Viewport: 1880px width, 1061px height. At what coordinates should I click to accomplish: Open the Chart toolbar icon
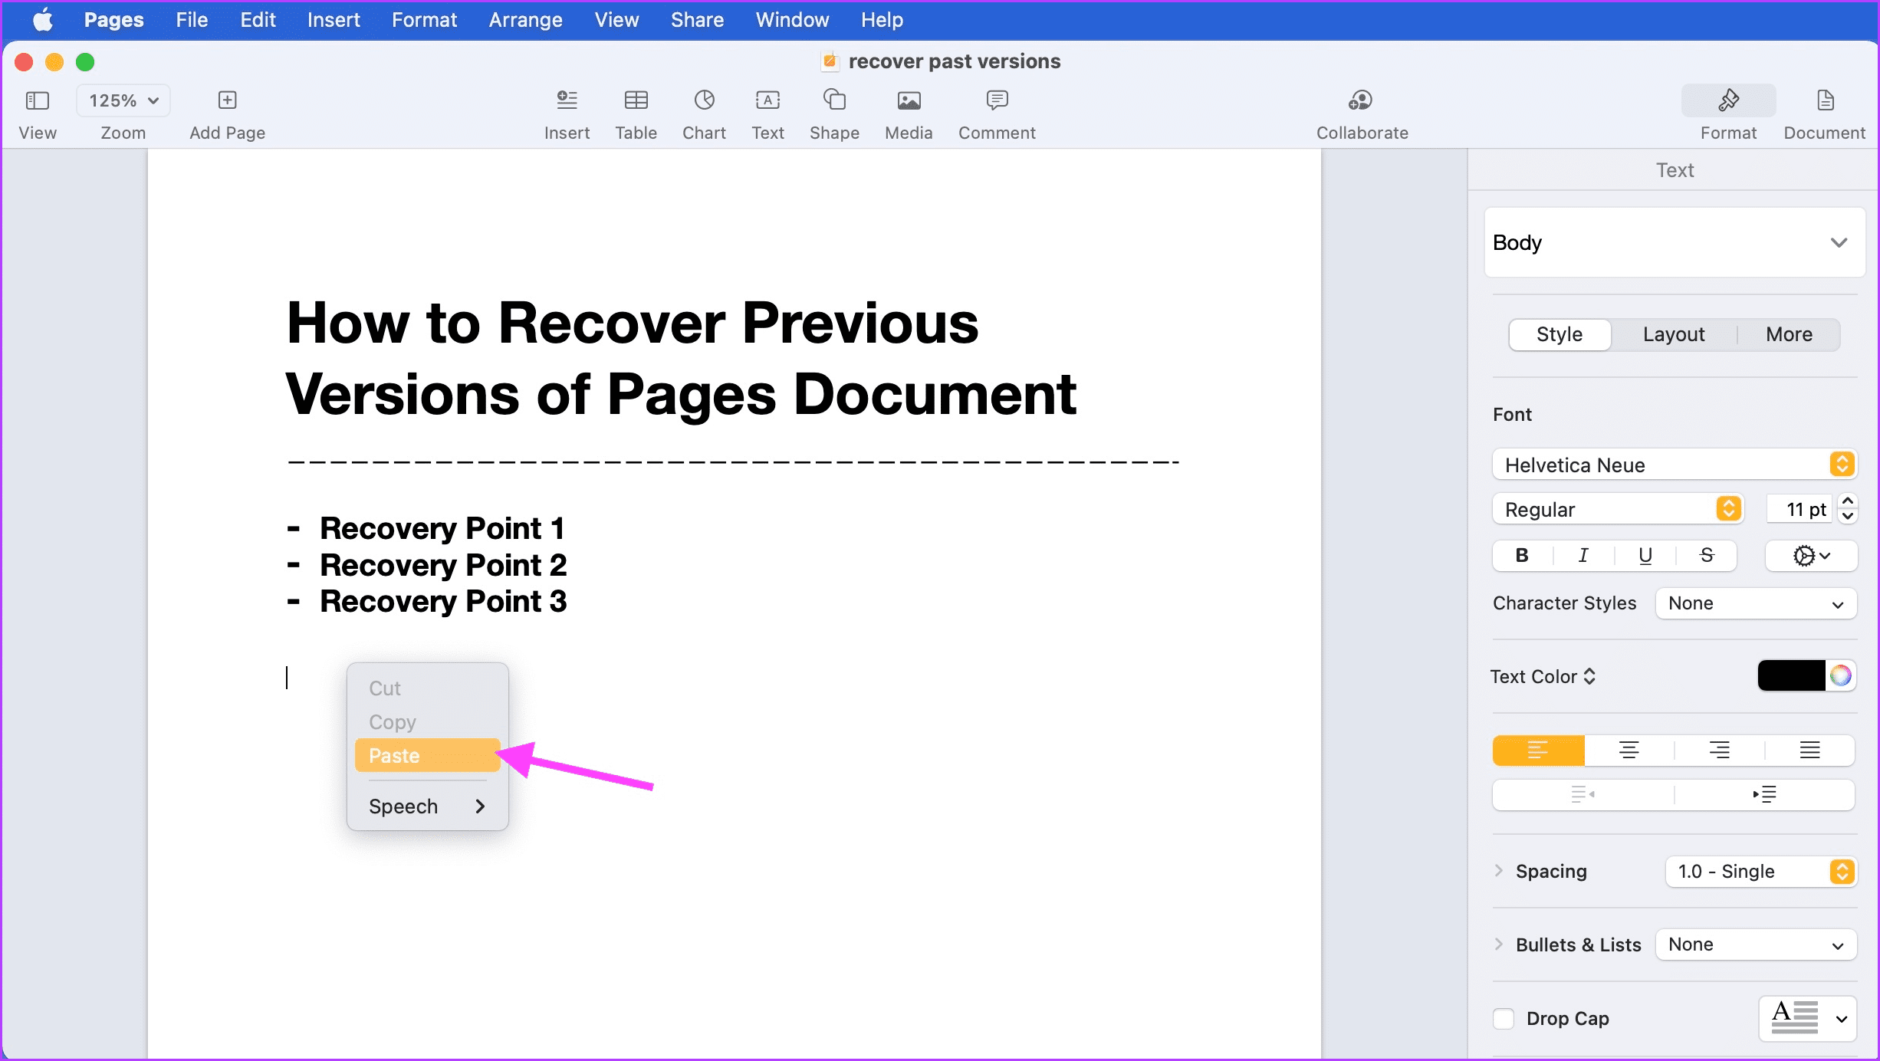[704, 100]
